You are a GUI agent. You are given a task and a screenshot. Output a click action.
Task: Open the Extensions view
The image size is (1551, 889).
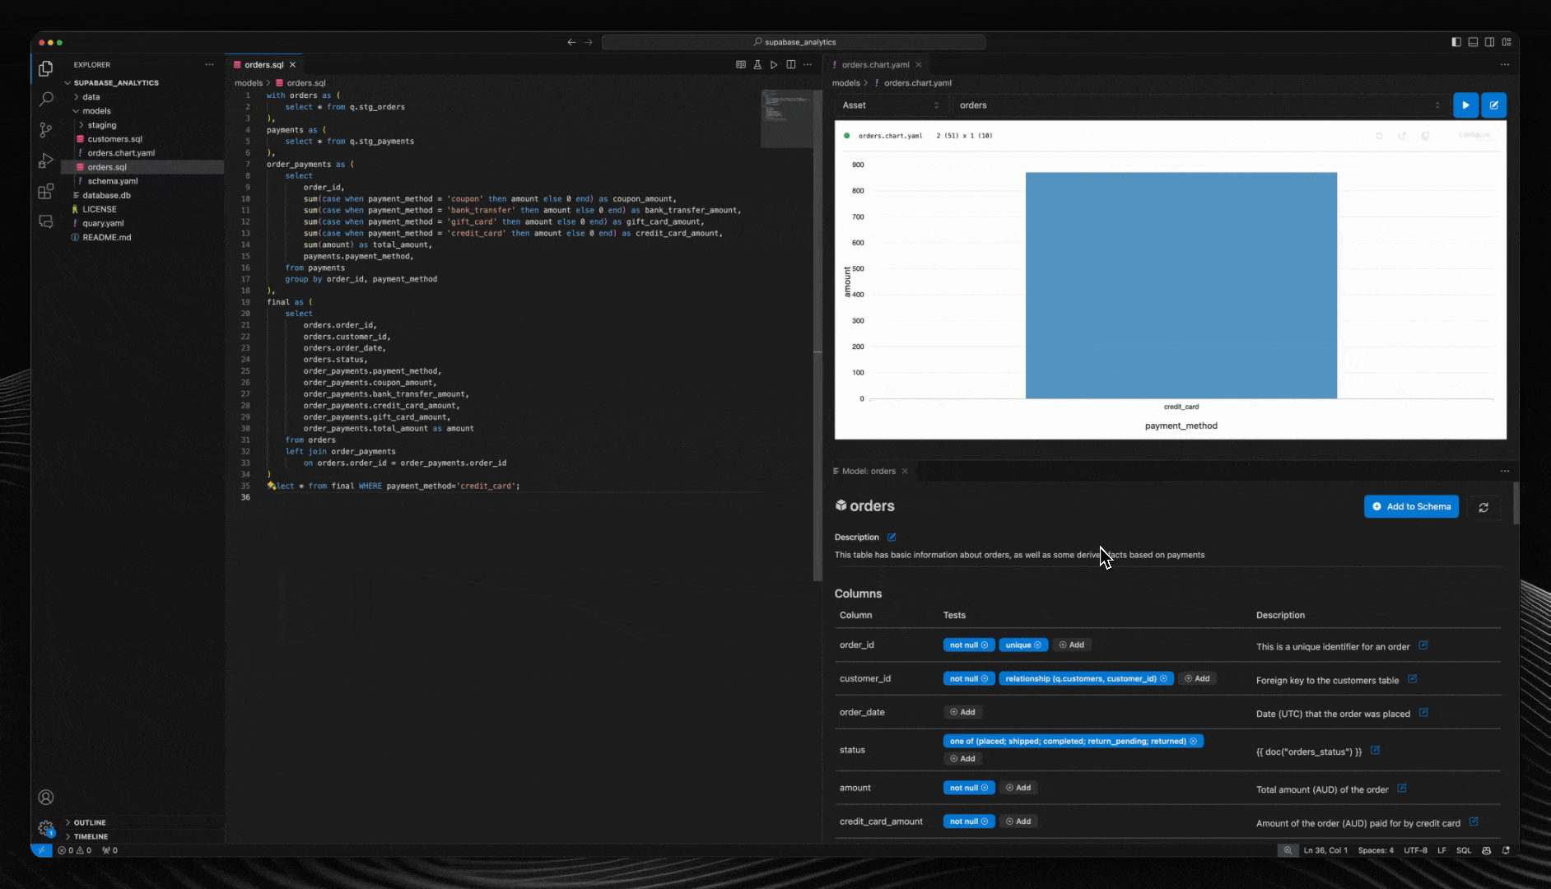[x=45, y=191]
